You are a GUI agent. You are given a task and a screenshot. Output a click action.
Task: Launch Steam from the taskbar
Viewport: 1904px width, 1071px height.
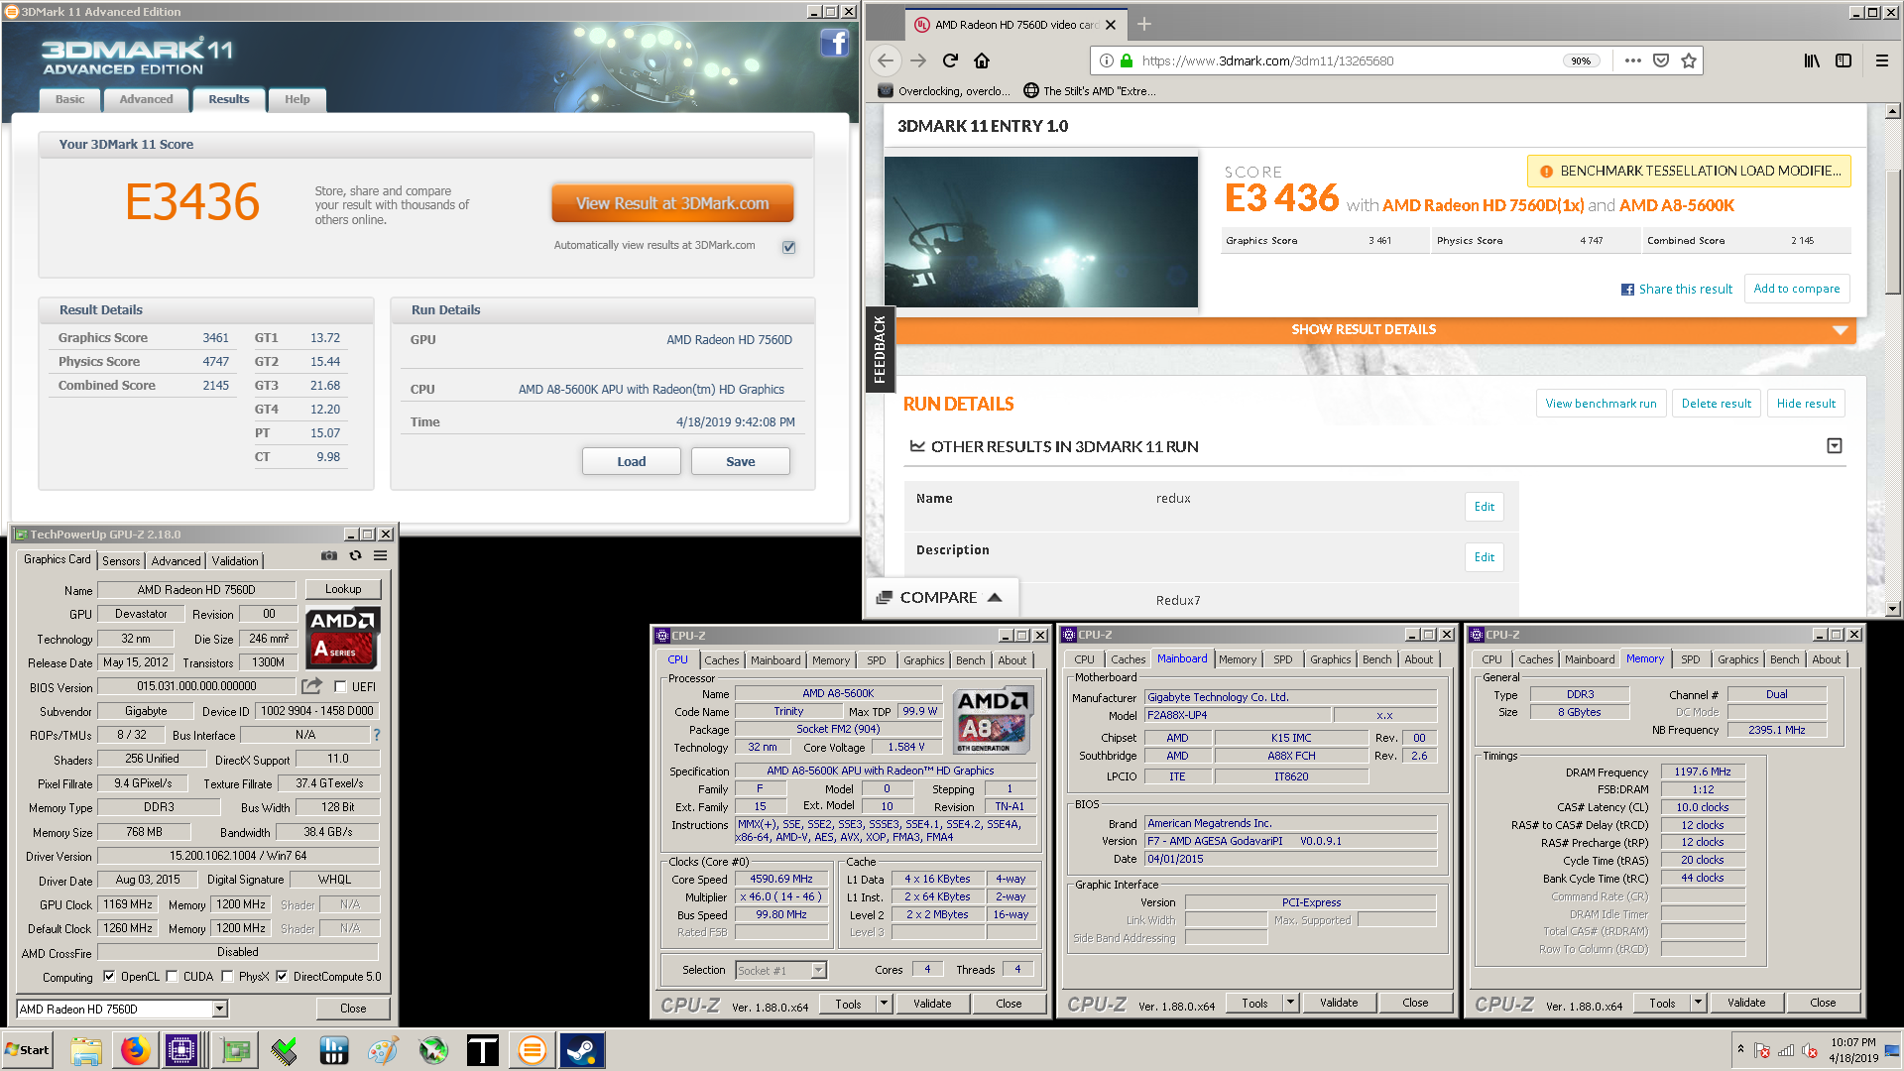click(582, 1050)
